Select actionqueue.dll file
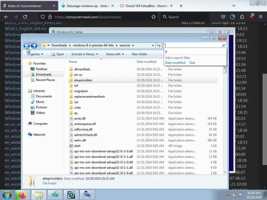267x200 pixels. click(x=85, y=124)
